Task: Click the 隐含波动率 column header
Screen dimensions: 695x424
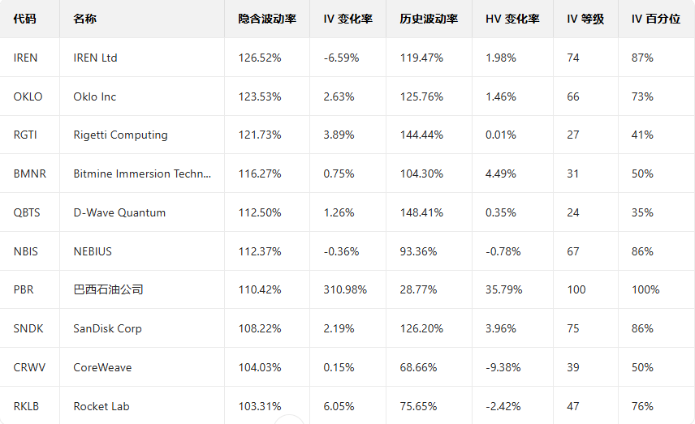Action: pyautogui.click(x=266, y=19)
